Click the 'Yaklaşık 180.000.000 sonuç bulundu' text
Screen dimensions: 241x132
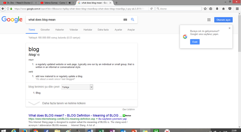pos(54,38)
